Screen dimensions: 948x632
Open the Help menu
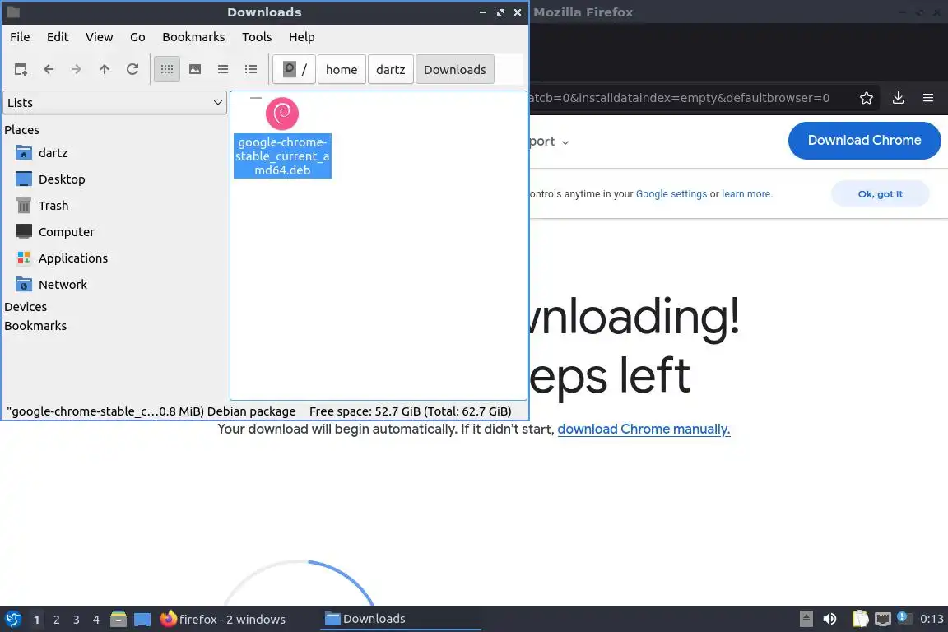(302, 37)
